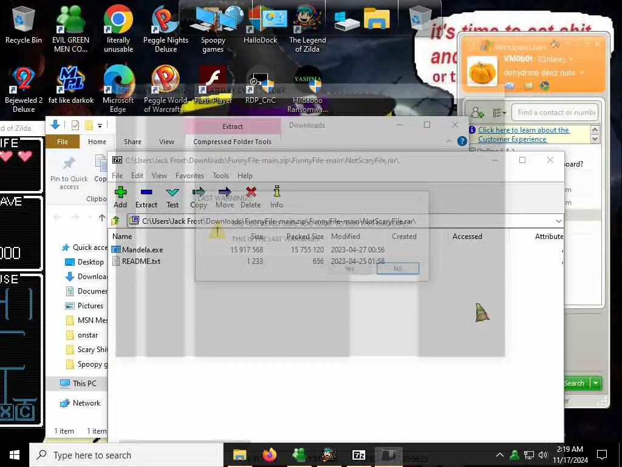The height and width of the screenshot is (467, 622).
Task: Click Add a contact icon in Messenger
Action: [x=477, y=112]
